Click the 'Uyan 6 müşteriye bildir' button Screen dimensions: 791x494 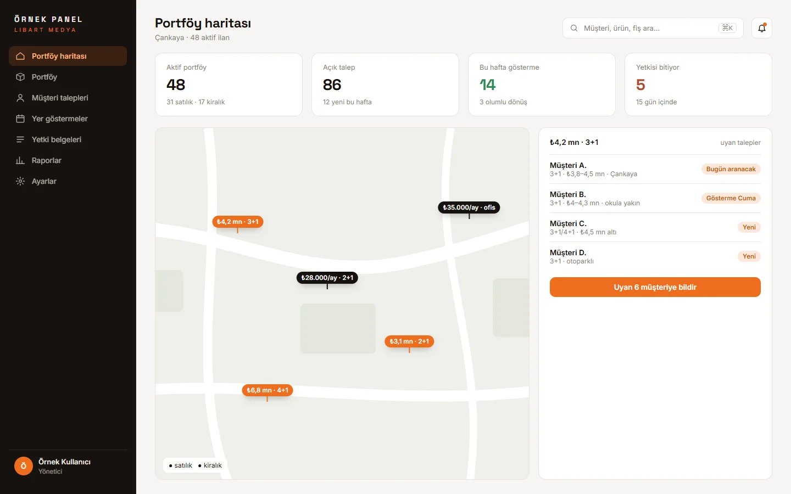(x=655, y=287)
